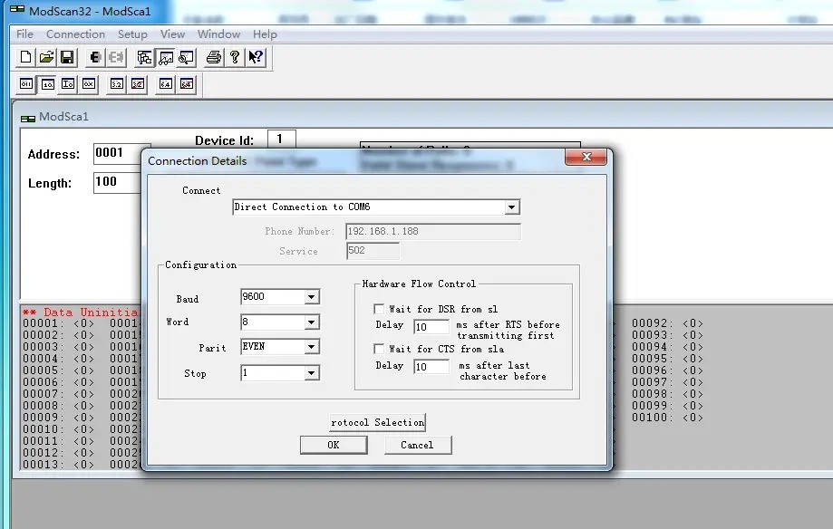Image resolution: width=833 pixels, height=529 pixels.
Task: Click the Connect plug toolbar icon
Action: click(x=95, y=57)
